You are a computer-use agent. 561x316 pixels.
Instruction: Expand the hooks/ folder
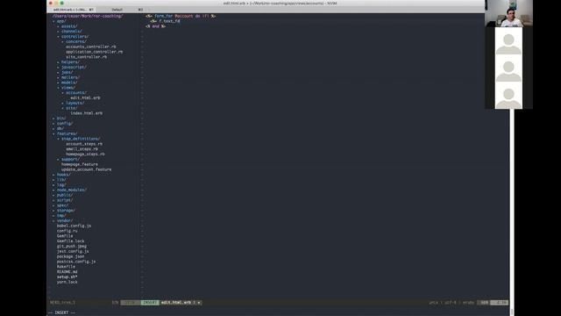[x=63, y=175]
